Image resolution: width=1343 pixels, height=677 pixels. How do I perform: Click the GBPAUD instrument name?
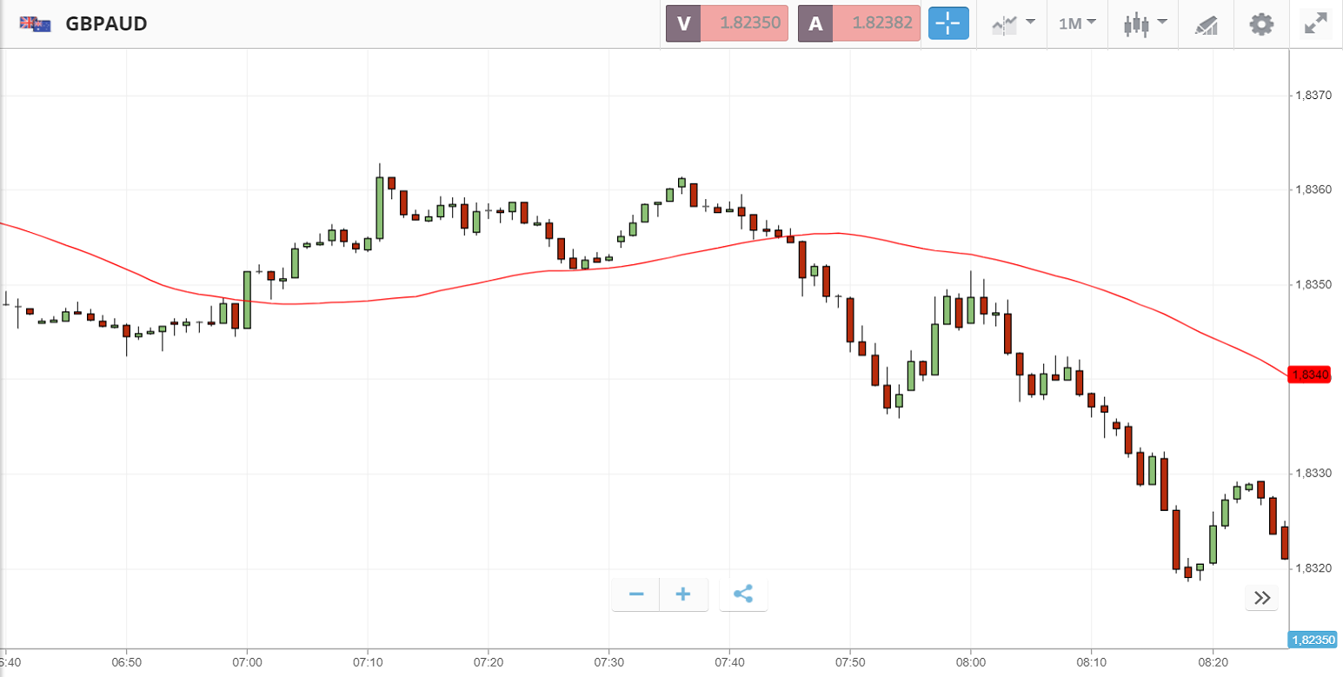pyautogui.click(x=106, y=23)
